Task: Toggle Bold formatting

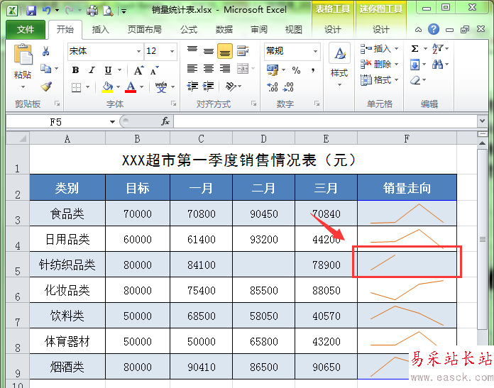Action: [x=75, y=70]
